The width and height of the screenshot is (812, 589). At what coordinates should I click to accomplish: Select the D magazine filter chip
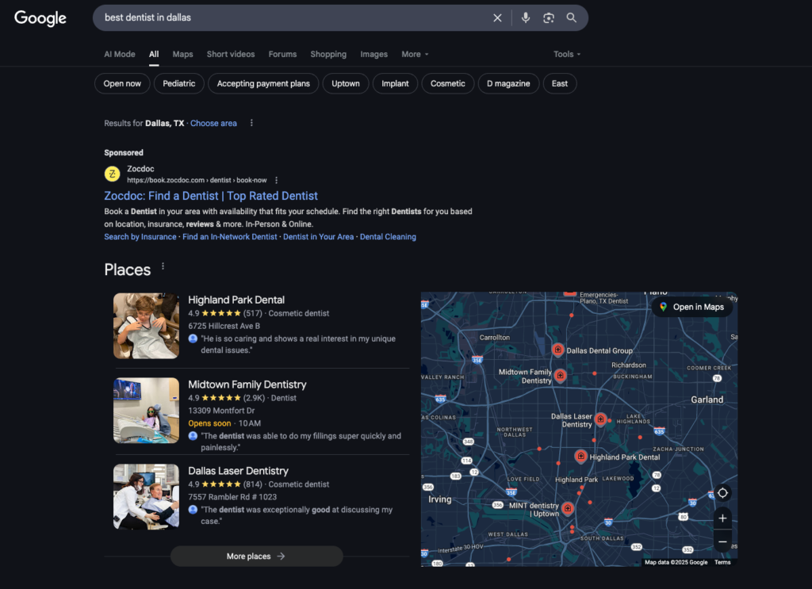click(508, 83)
